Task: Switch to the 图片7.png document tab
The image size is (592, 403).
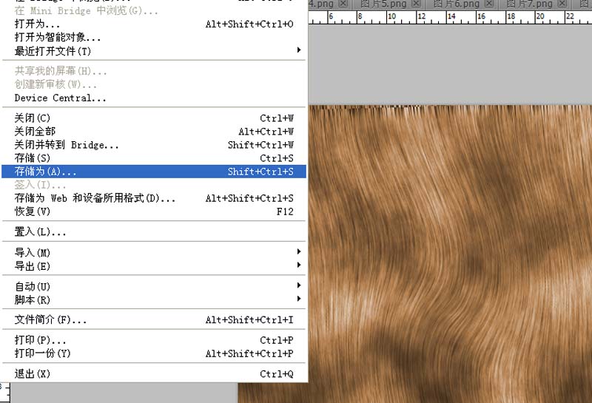Action: (534, 4)
